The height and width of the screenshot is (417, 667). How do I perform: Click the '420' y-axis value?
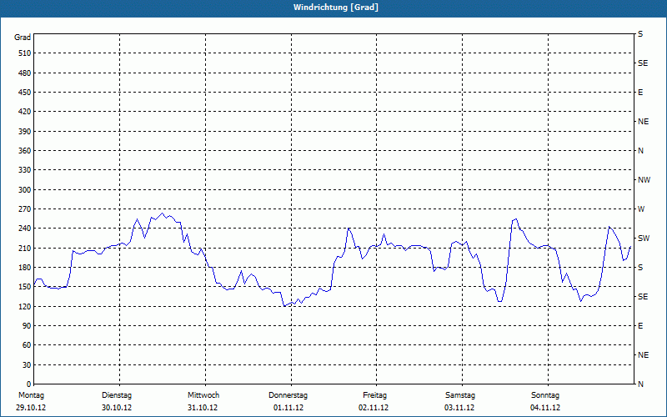pos(24,112)
